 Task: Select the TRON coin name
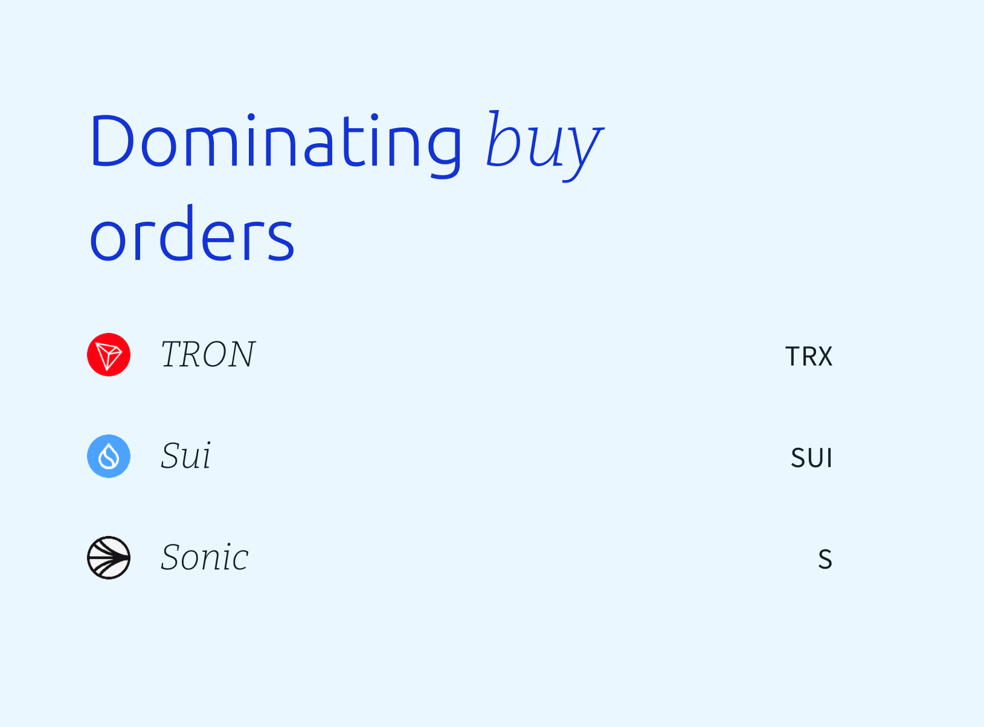point(208,354)
